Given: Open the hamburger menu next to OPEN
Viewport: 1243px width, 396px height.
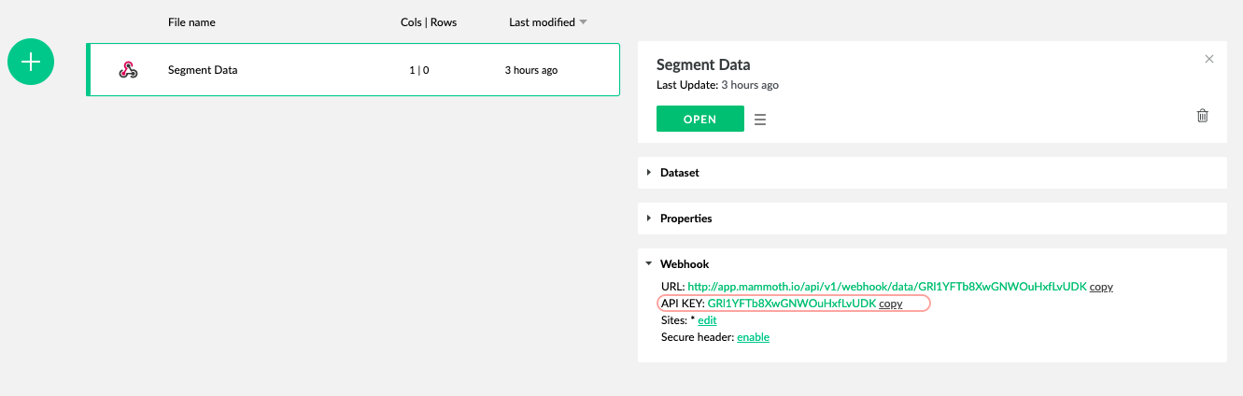Looking at the screenshot, I should (760, 120).
